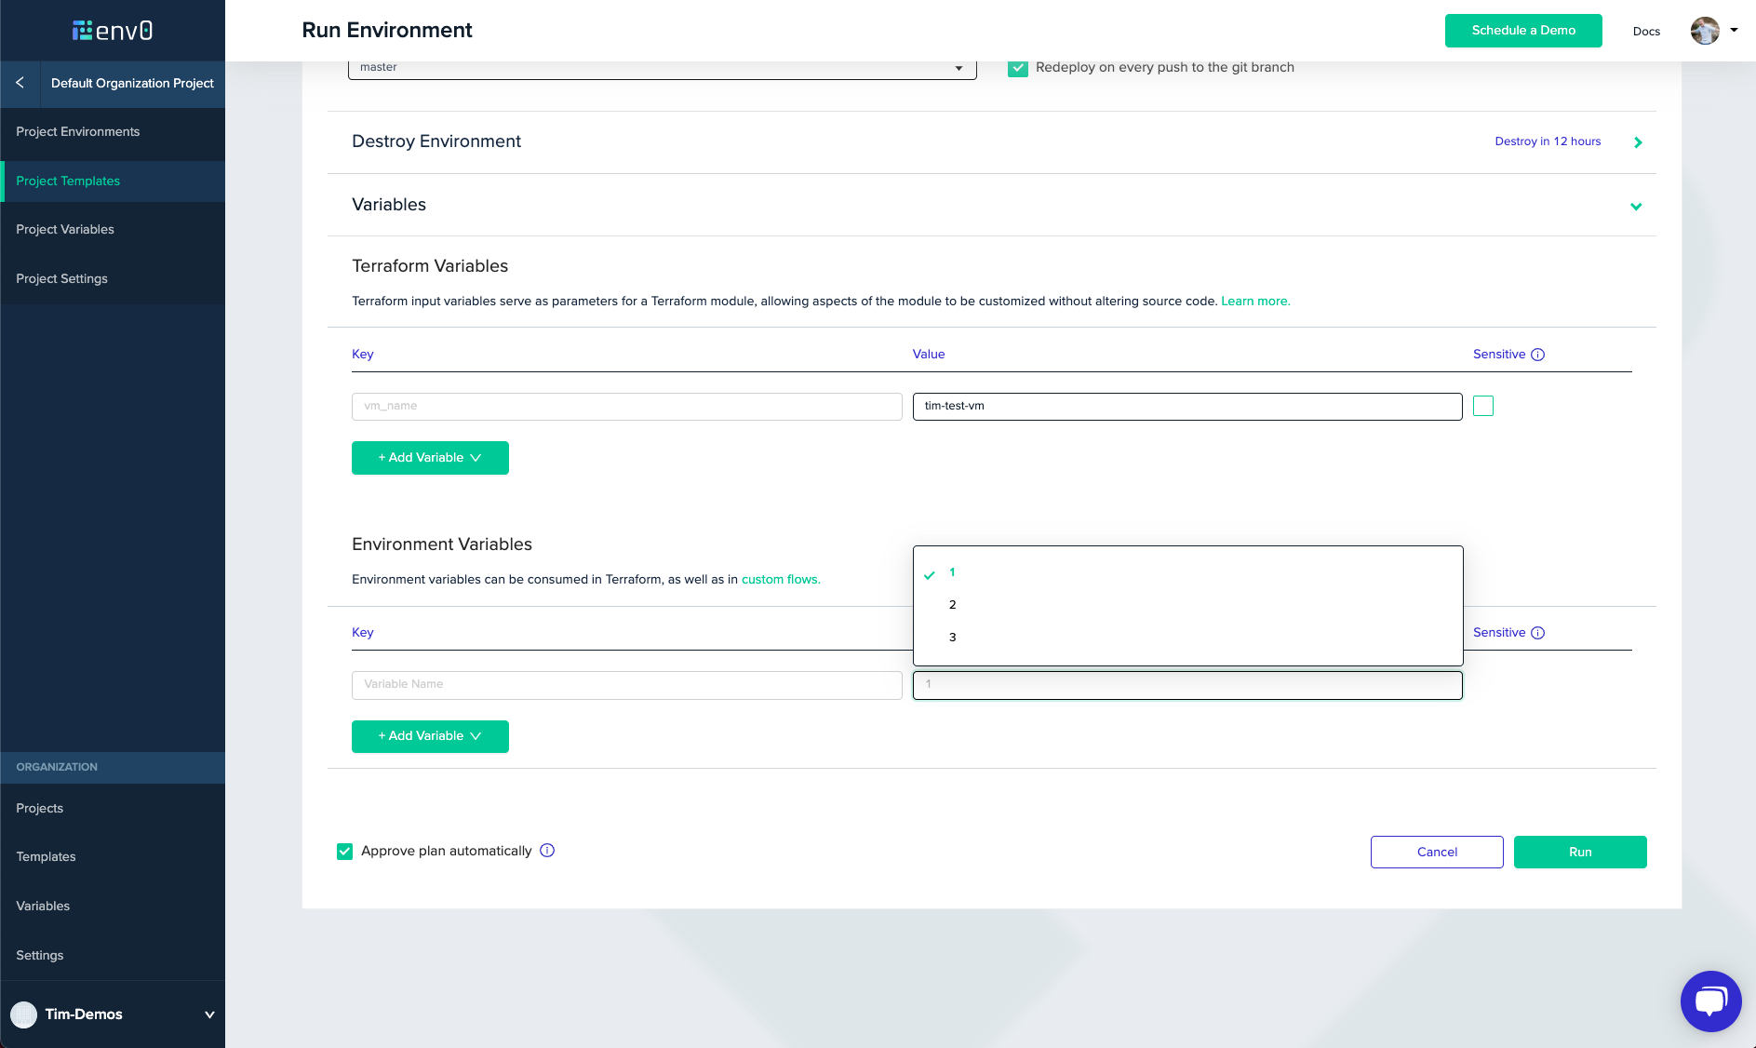Click the Default Organization Project title
The image size is (1756, 1048).
[x=132, y=84]
